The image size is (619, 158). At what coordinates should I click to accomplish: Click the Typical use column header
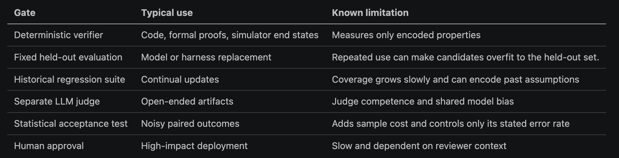[x=167, y=13]
